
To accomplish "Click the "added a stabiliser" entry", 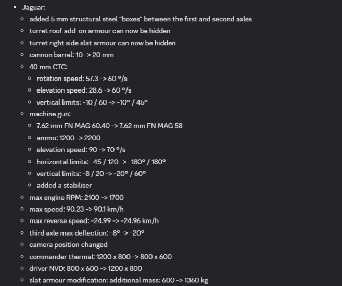I will (x=64, y=185).
